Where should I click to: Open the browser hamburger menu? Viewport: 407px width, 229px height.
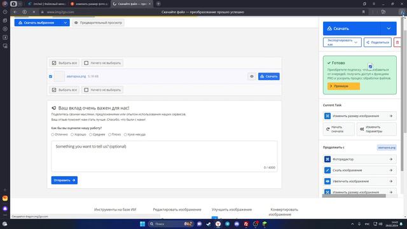pyautogui.click(x=374, y=4)
